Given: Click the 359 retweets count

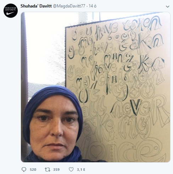Looking at the screenshot, I should click(56, 169).
